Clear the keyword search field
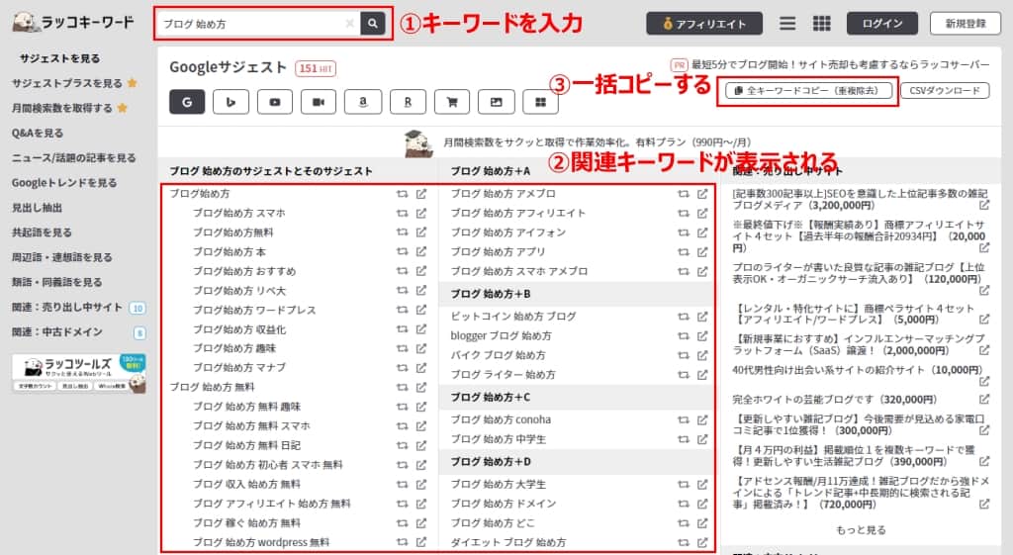Screen dimensions: 1013x555 point(349,24)
